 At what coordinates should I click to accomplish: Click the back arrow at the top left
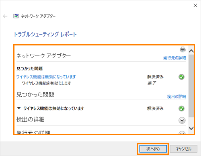(x=5, y=16)
